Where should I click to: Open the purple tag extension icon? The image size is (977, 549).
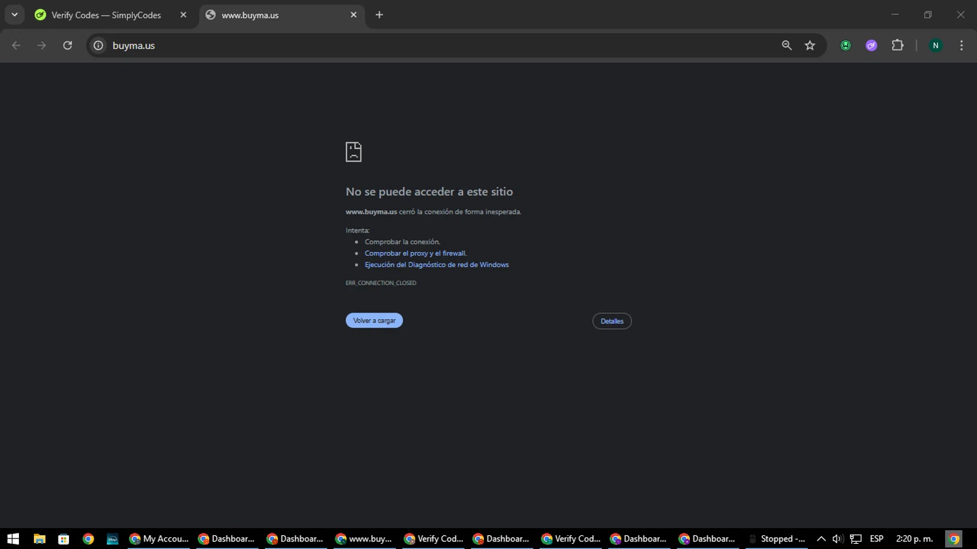(x=871, y=46)
